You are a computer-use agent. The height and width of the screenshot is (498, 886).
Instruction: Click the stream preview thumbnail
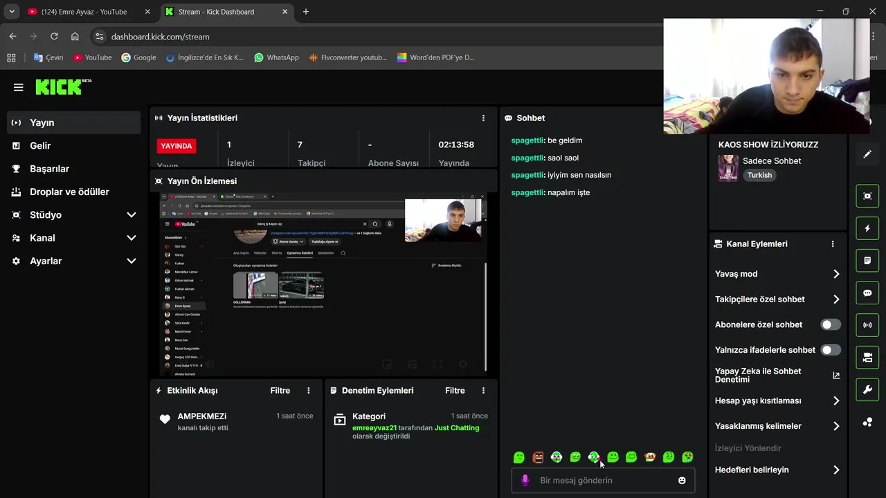pos(323,284)
